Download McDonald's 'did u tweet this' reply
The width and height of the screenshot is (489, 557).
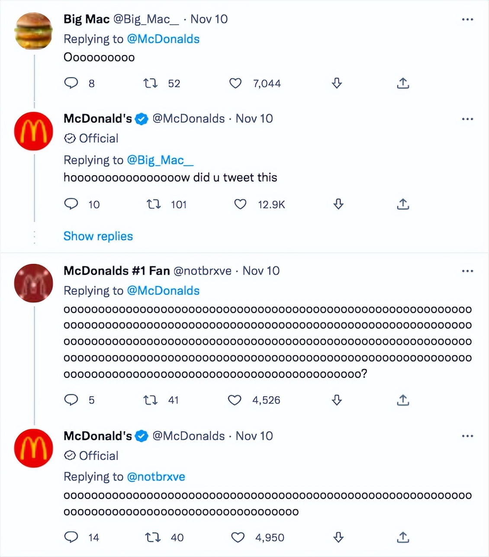[338, 204]
